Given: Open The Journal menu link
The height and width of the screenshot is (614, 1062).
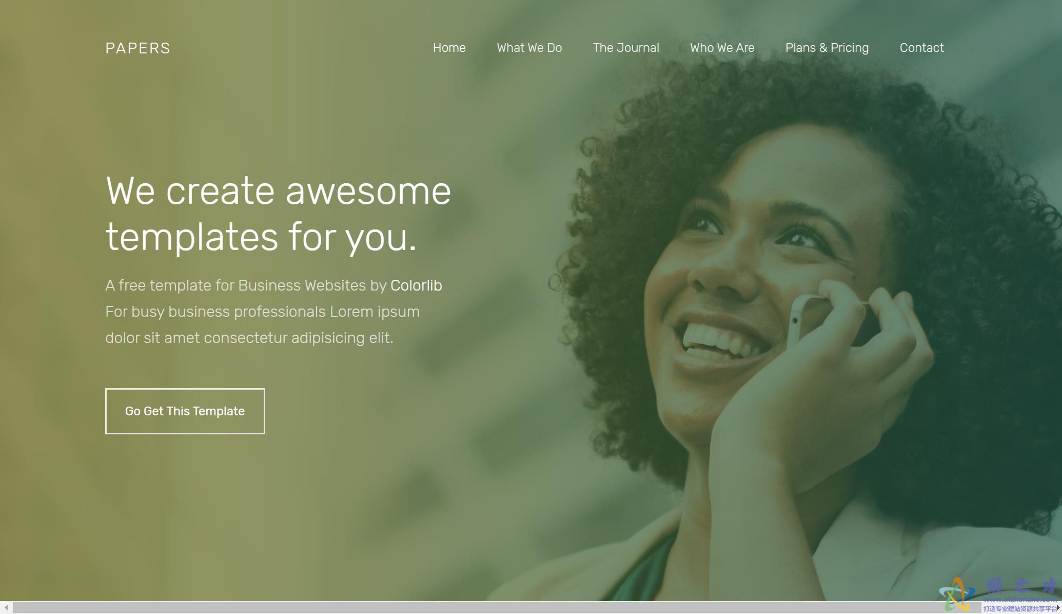Looking at the screenshot, I should pyautogui.click(x=625, y=48).
